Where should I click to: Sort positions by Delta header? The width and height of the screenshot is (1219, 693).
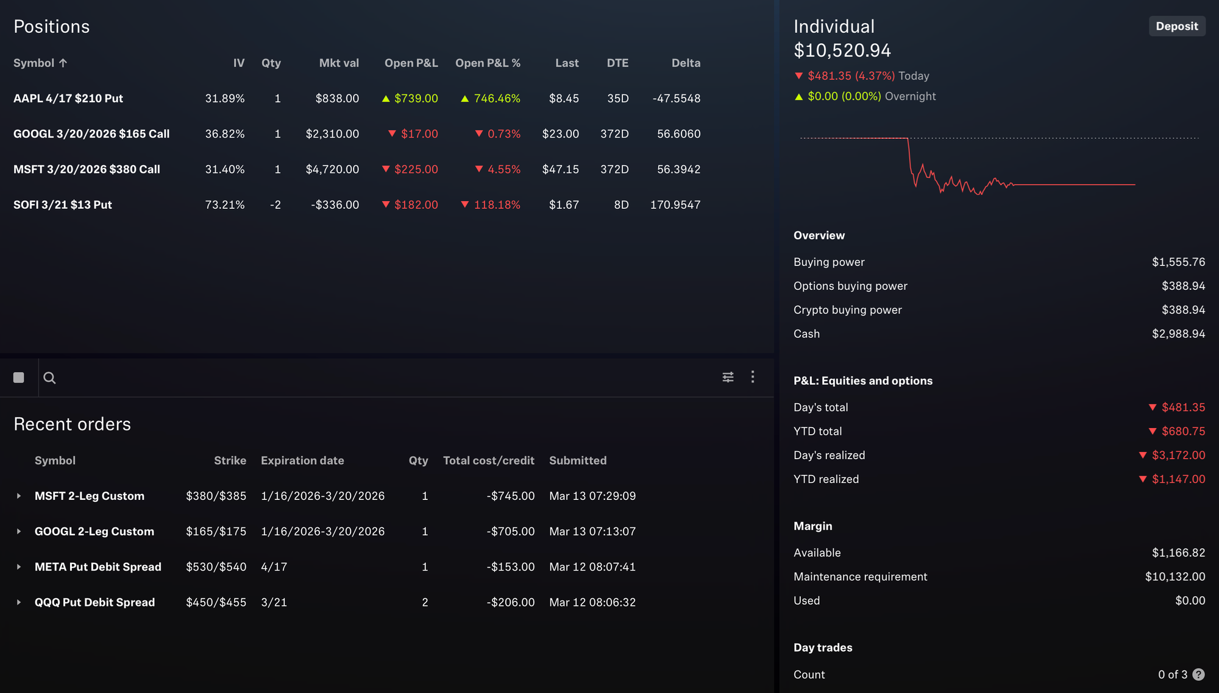coord(686,63)
